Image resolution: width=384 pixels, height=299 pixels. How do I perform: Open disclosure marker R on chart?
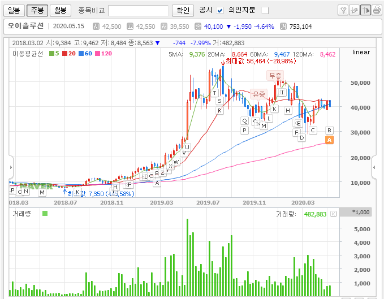click(x=219, y=111)
